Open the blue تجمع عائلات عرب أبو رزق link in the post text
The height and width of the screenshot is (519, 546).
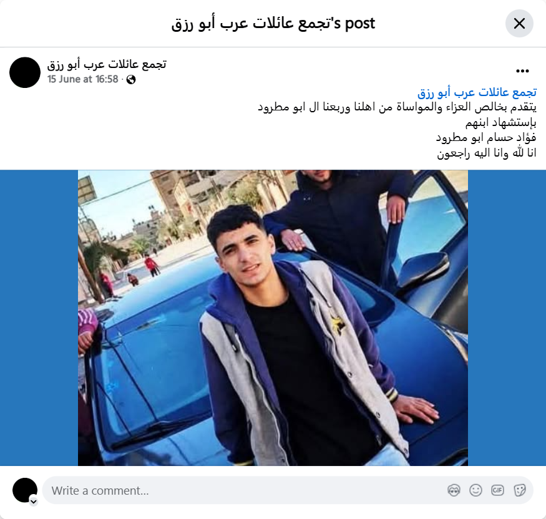click(477, 92)
